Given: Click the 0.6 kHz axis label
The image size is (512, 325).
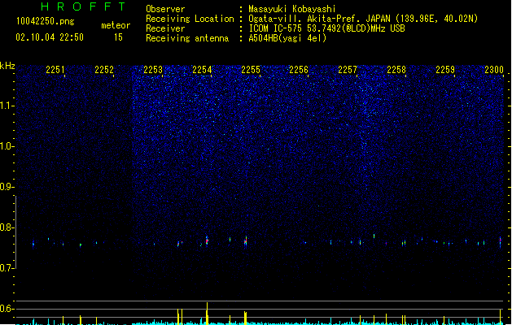Looking at the screenshot, I should point(7,309).
